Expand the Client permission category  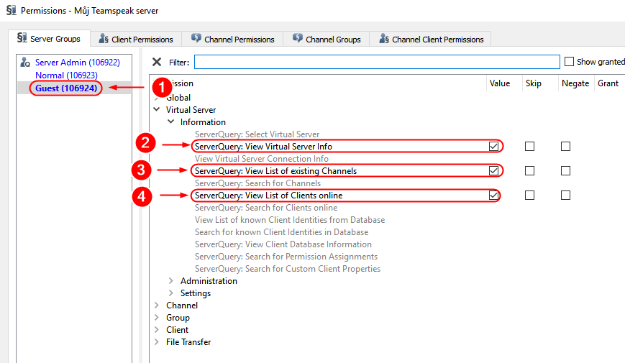point(157,329)
